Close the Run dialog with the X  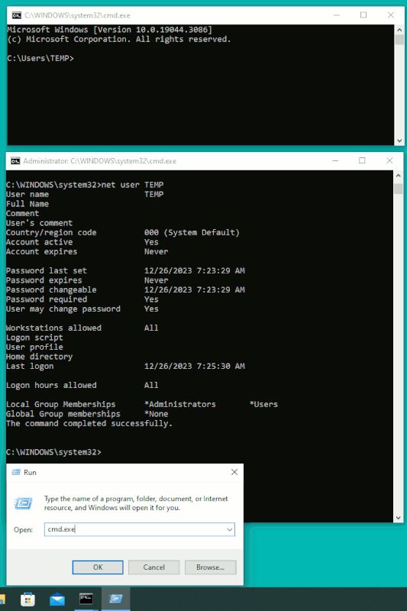(x=234, y=472)
